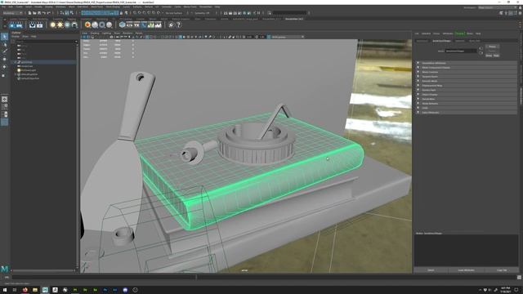Open the Renderer viewport menu
This screenshot has height=294, width=523.
(127, 33)
